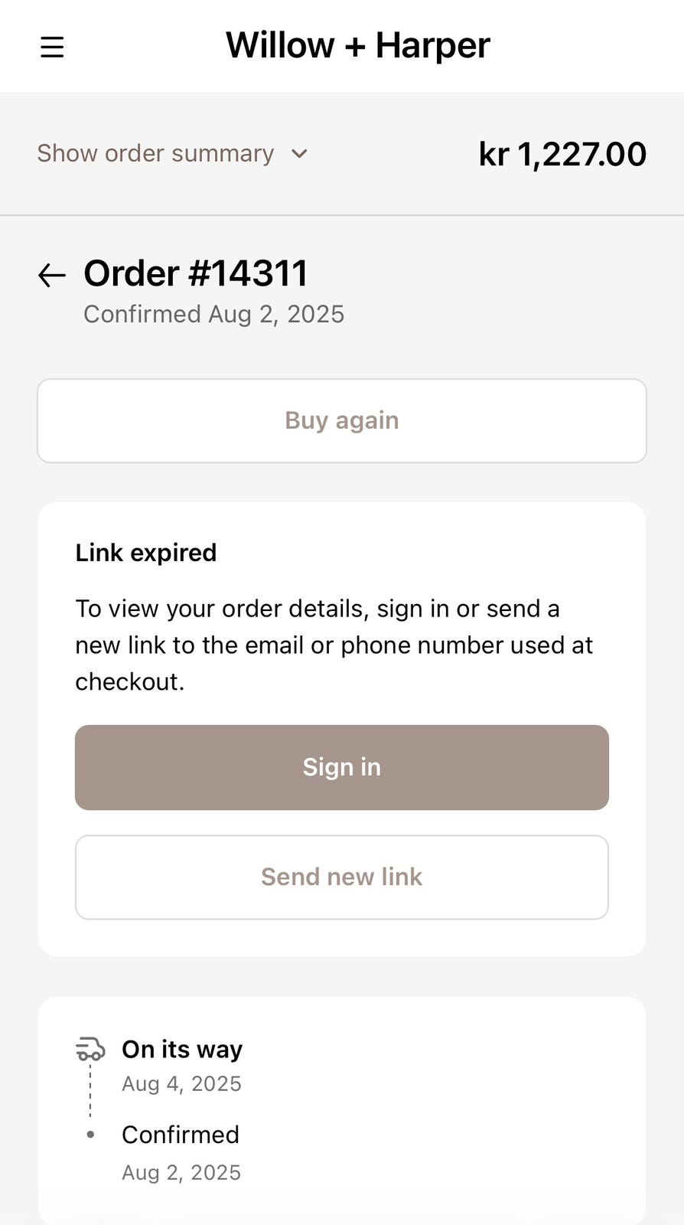The height and width of the screenshot is (1225, 684).
Task: Click the Confirmed Aug 2, 2025 subtitle
Action: (x=213, y=314)
